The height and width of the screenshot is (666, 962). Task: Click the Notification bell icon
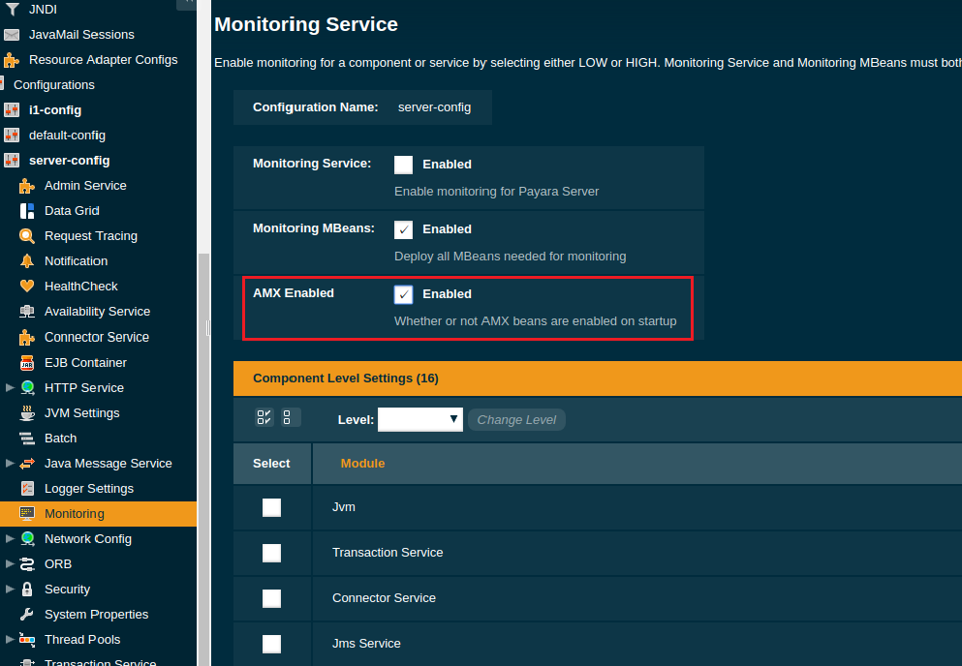point(27,260)
